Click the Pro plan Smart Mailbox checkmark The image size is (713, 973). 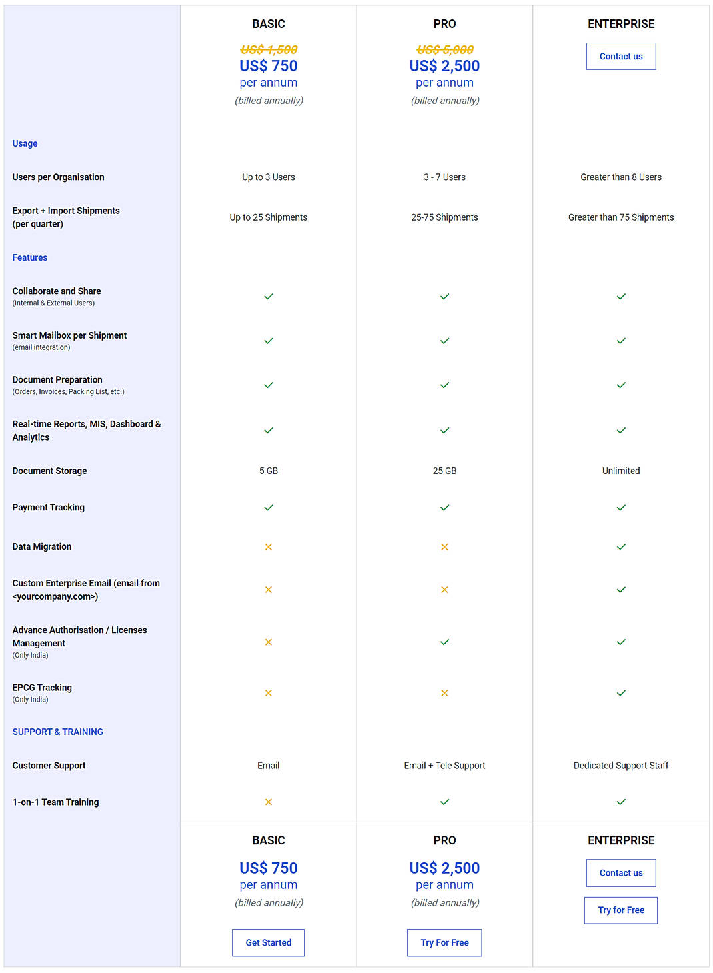pos(444,341)
